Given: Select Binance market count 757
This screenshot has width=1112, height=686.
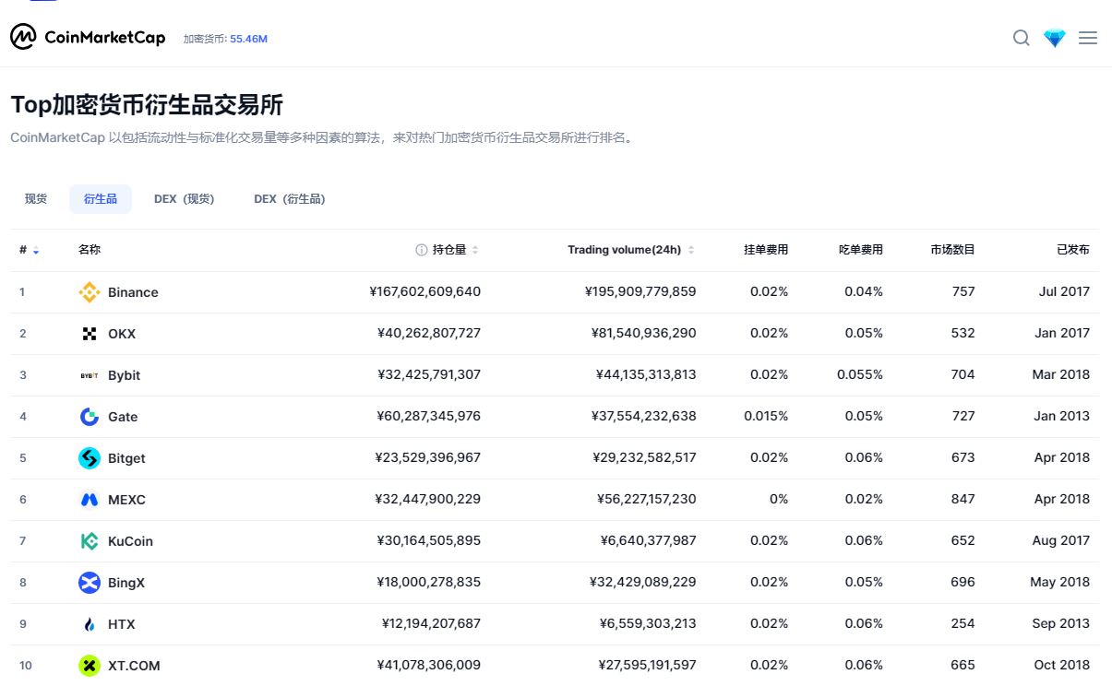Looking at the screenshot, I should pos(963,291).
